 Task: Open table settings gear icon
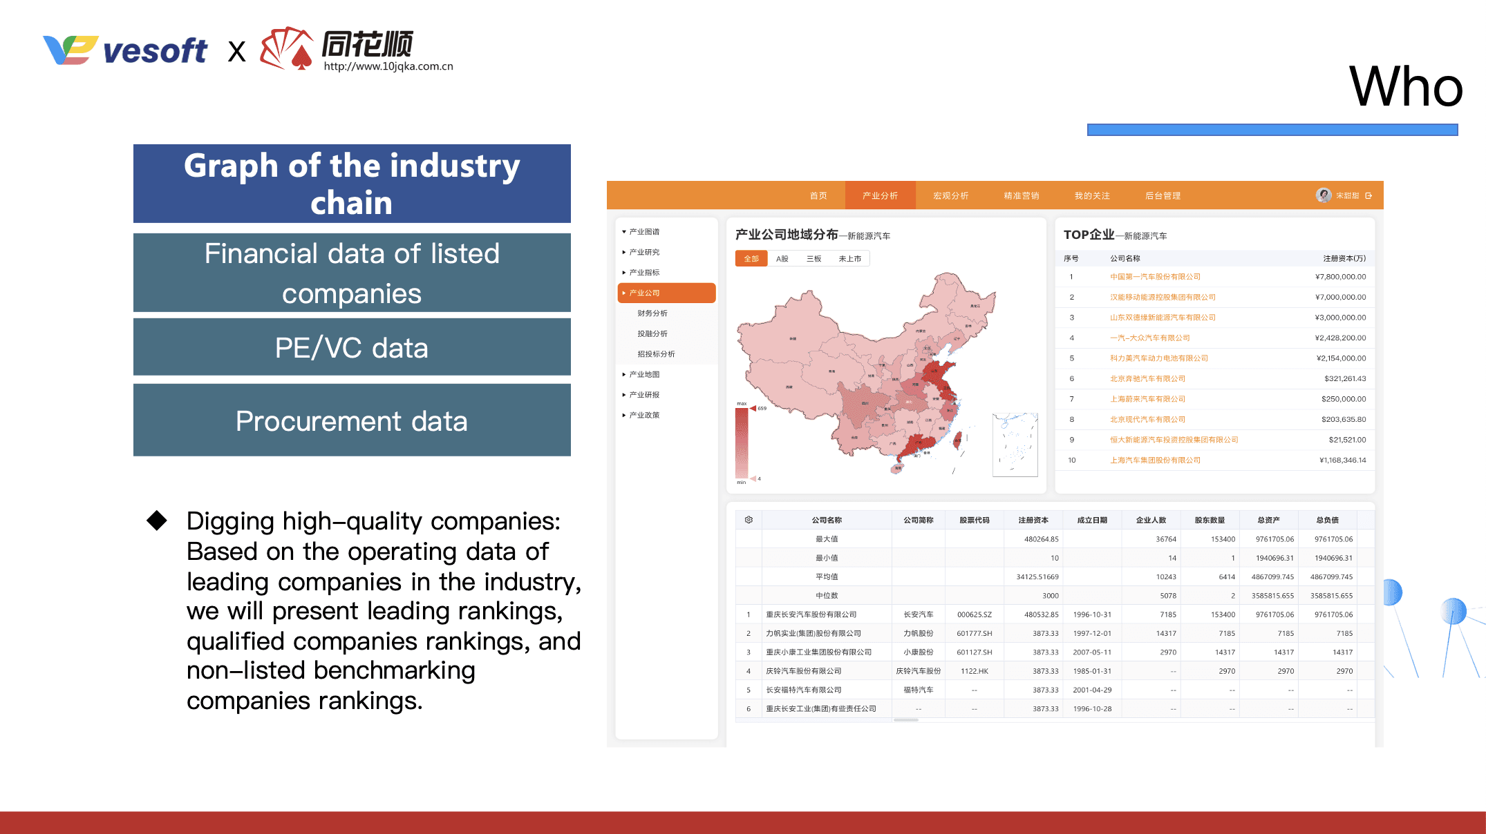pos(749,520)
